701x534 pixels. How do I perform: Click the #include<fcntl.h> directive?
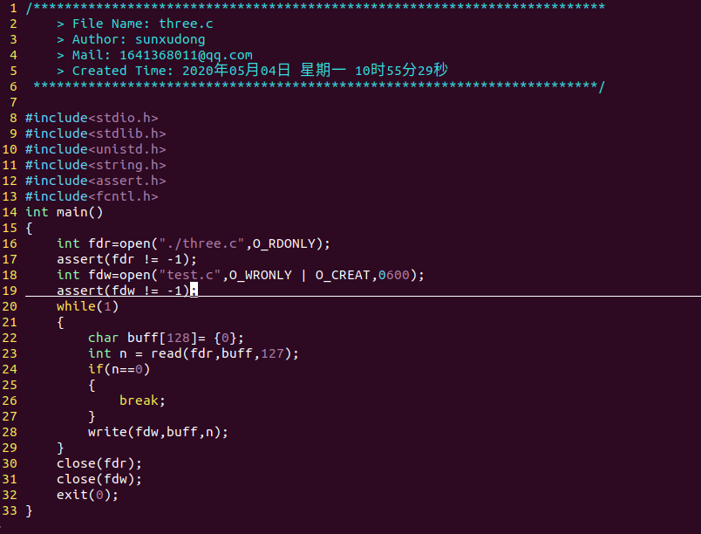(92, 196)
